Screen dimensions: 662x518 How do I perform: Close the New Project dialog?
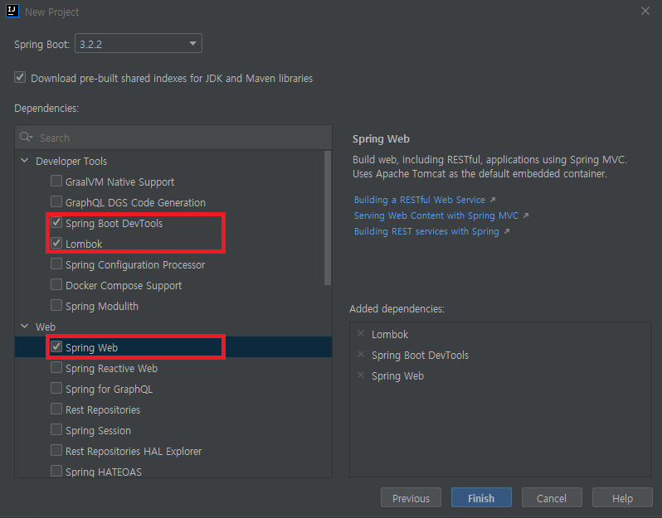click(x=645, y=11)
